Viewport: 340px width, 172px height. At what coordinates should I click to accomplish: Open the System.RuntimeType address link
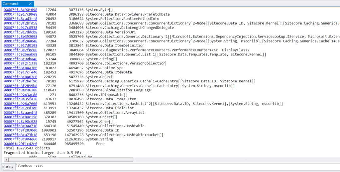click(20, 68)
